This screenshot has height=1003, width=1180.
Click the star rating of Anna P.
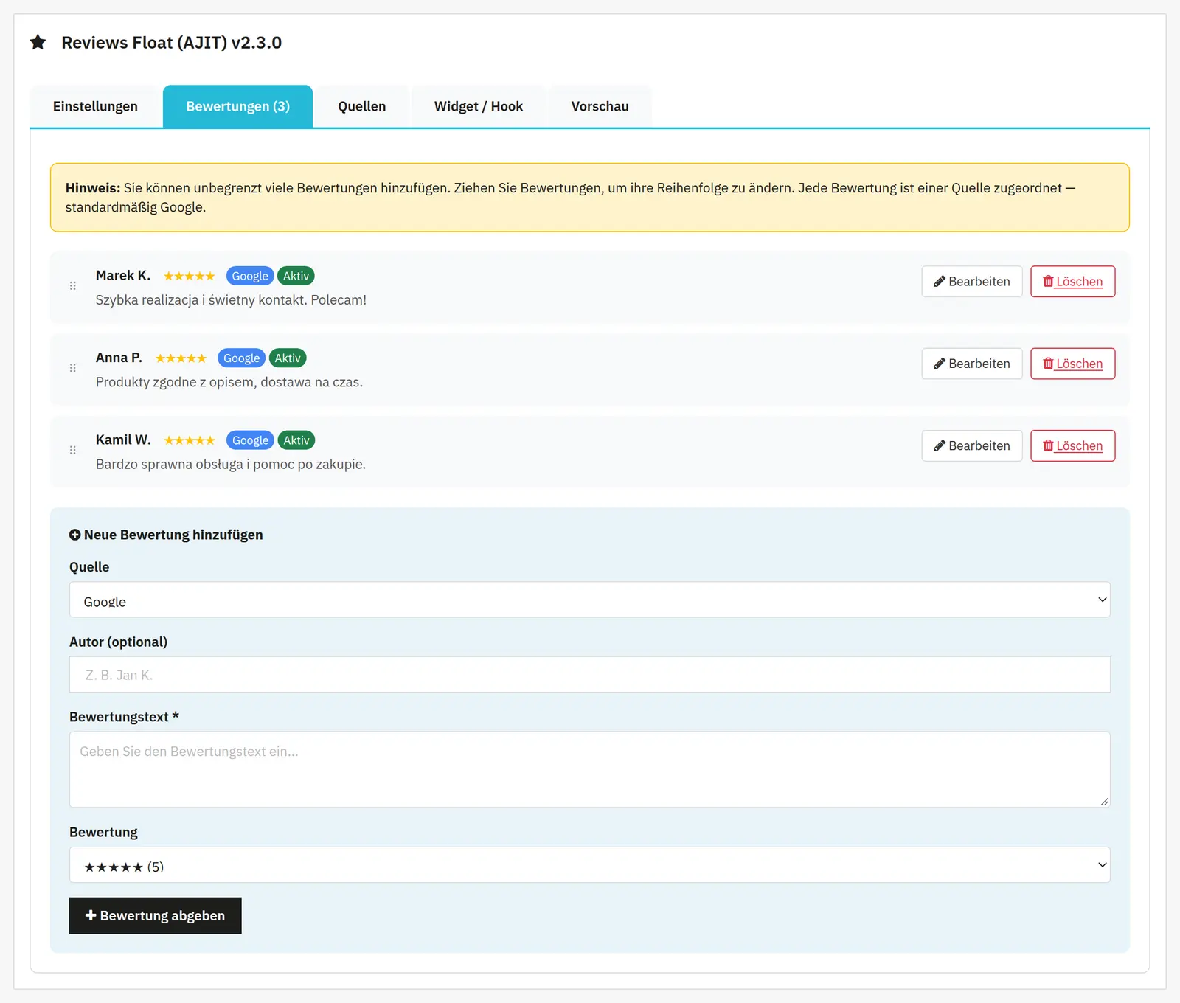coord(181,358)
